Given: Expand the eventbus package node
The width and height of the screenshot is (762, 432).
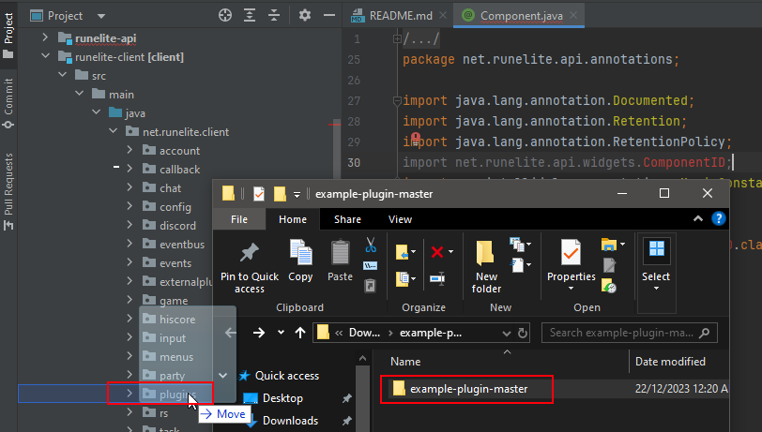Looking at the screenshot, I should click(130, 244).
